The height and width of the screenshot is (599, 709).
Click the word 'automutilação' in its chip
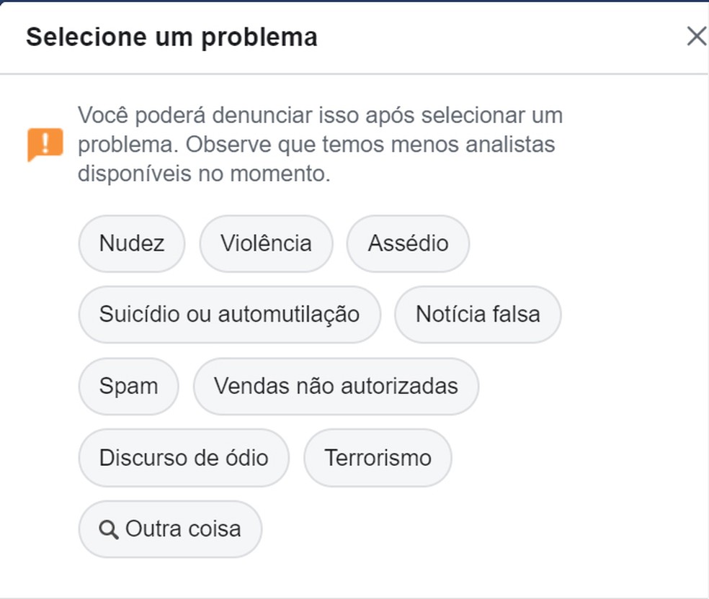tap(288, 315)
